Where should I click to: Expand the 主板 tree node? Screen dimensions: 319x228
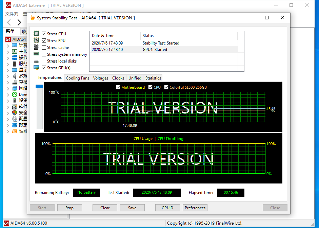[8, 52]
